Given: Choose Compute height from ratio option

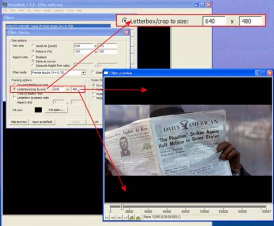Looking at the screenshot, I should click(x=33, y=66).
